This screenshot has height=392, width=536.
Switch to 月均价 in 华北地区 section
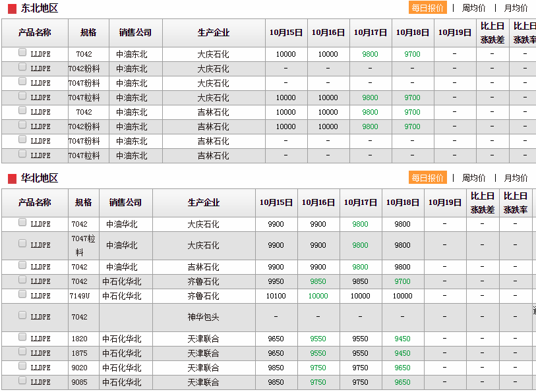pos(516,178)
